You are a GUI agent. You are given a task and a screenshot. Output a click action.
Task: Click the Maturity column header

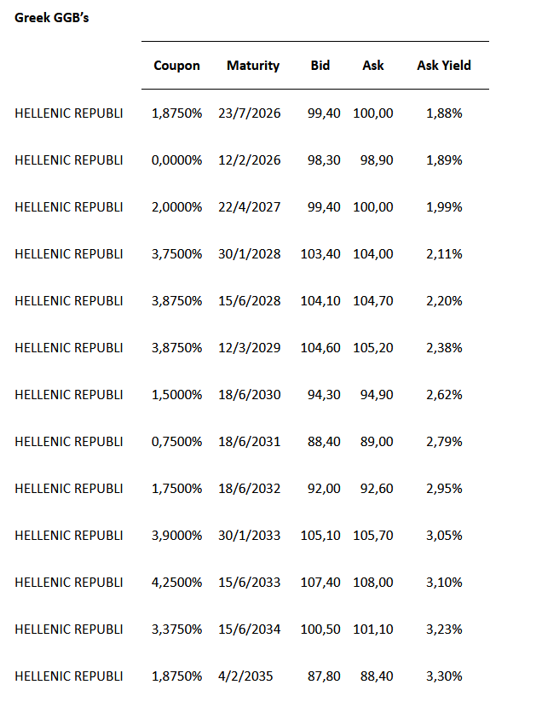pos(253,66)
